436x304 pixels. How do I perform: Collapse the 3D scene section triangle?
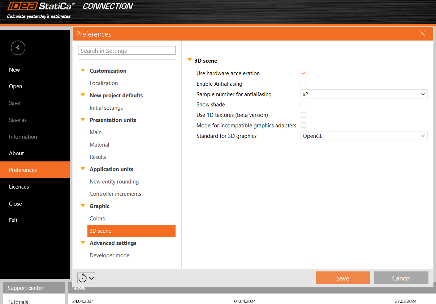coord(190,60)
